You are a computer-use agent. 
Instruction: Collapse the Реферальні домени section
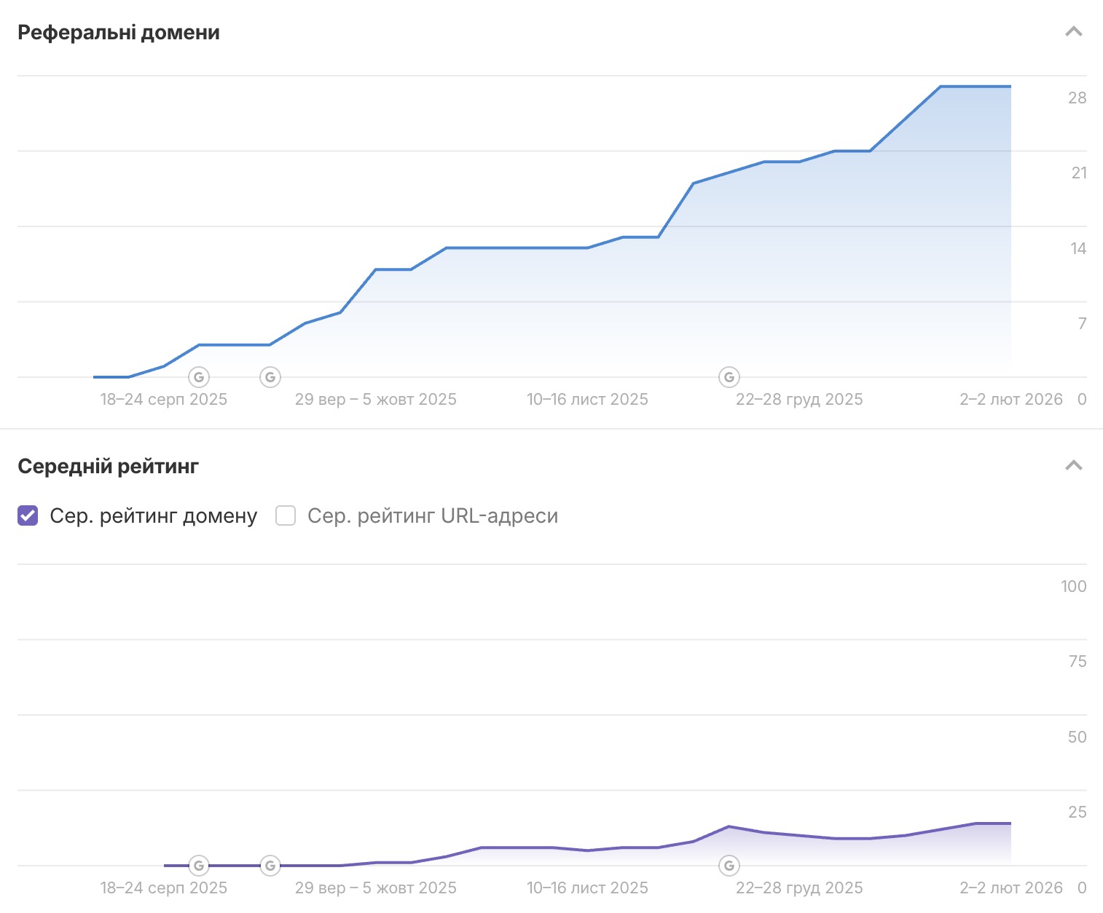point(1073,32)
